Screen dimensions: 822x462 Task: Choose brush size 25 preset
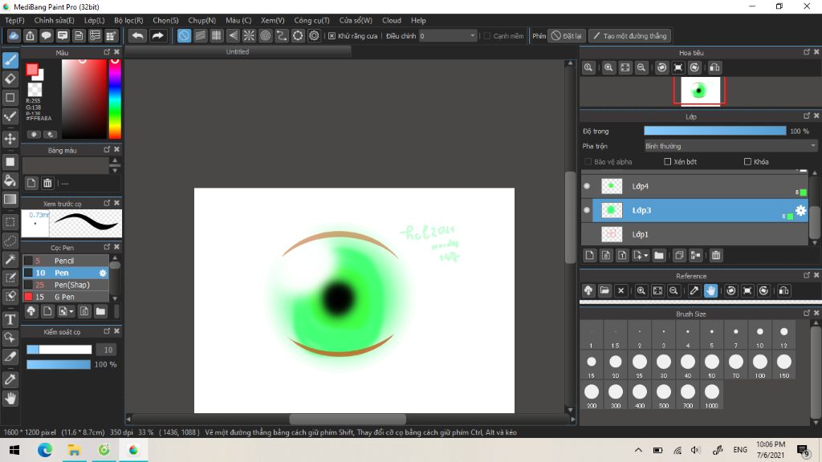coord(640,365)
